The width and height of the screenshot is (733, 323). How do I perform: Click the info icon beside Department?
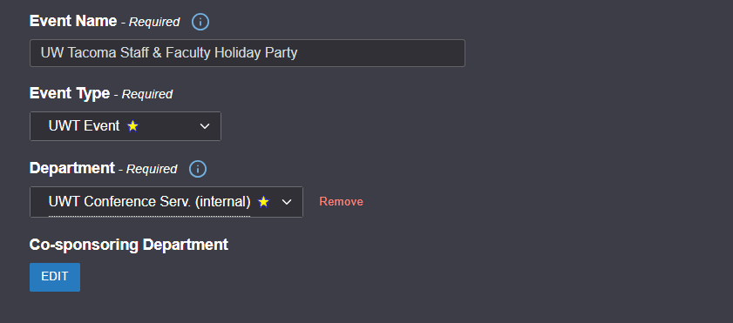pos(198,169)
